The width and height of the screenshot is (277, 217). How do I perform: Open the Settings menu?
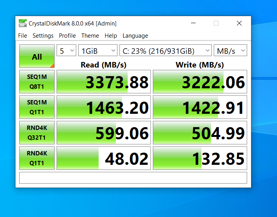click(x=43, y=36)
